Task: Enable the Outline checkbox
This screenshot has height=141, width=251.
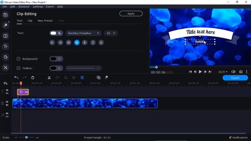Action: click(18, 68)
